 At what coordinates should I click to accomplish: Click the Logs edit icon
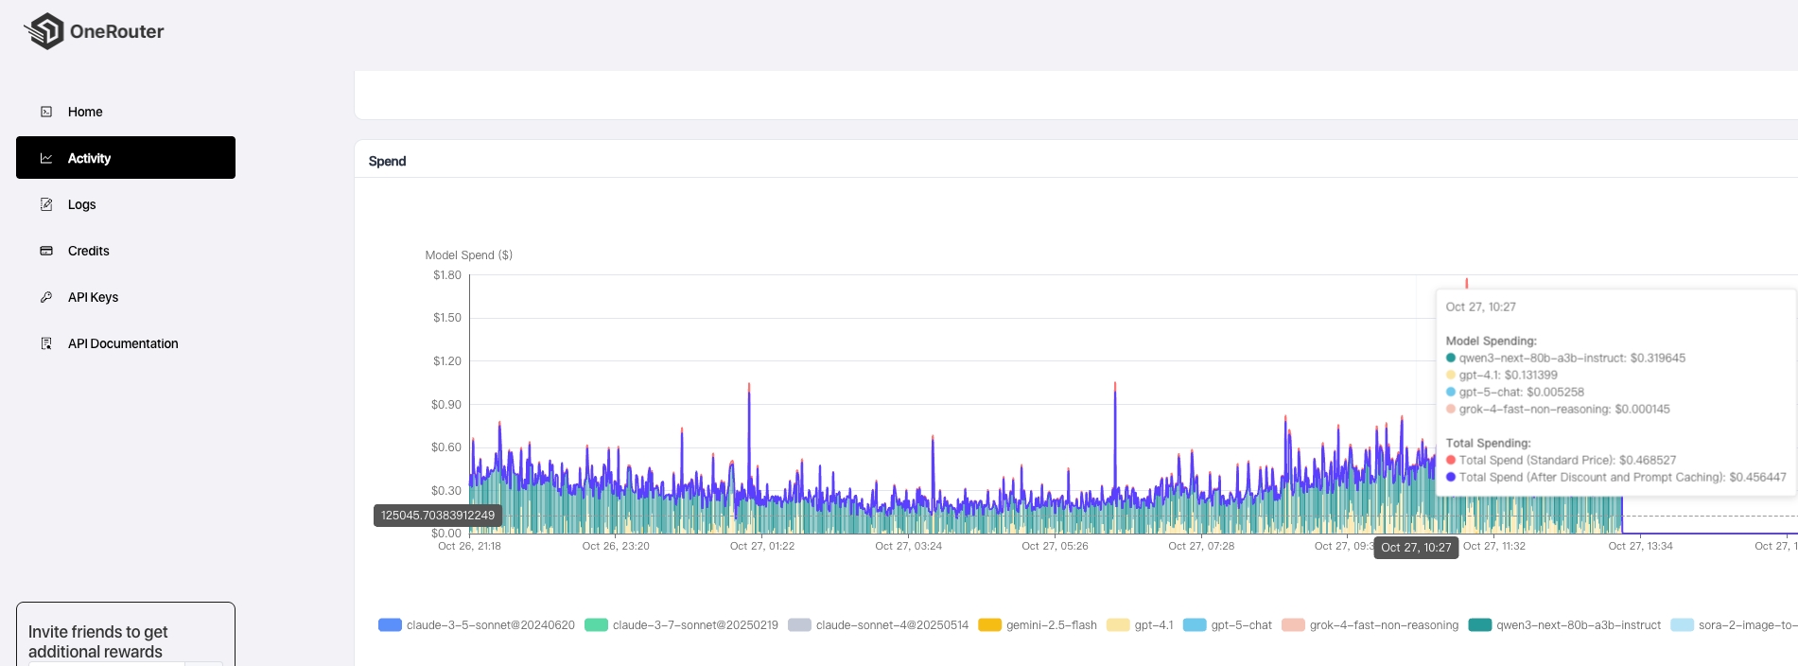(46, 204)
